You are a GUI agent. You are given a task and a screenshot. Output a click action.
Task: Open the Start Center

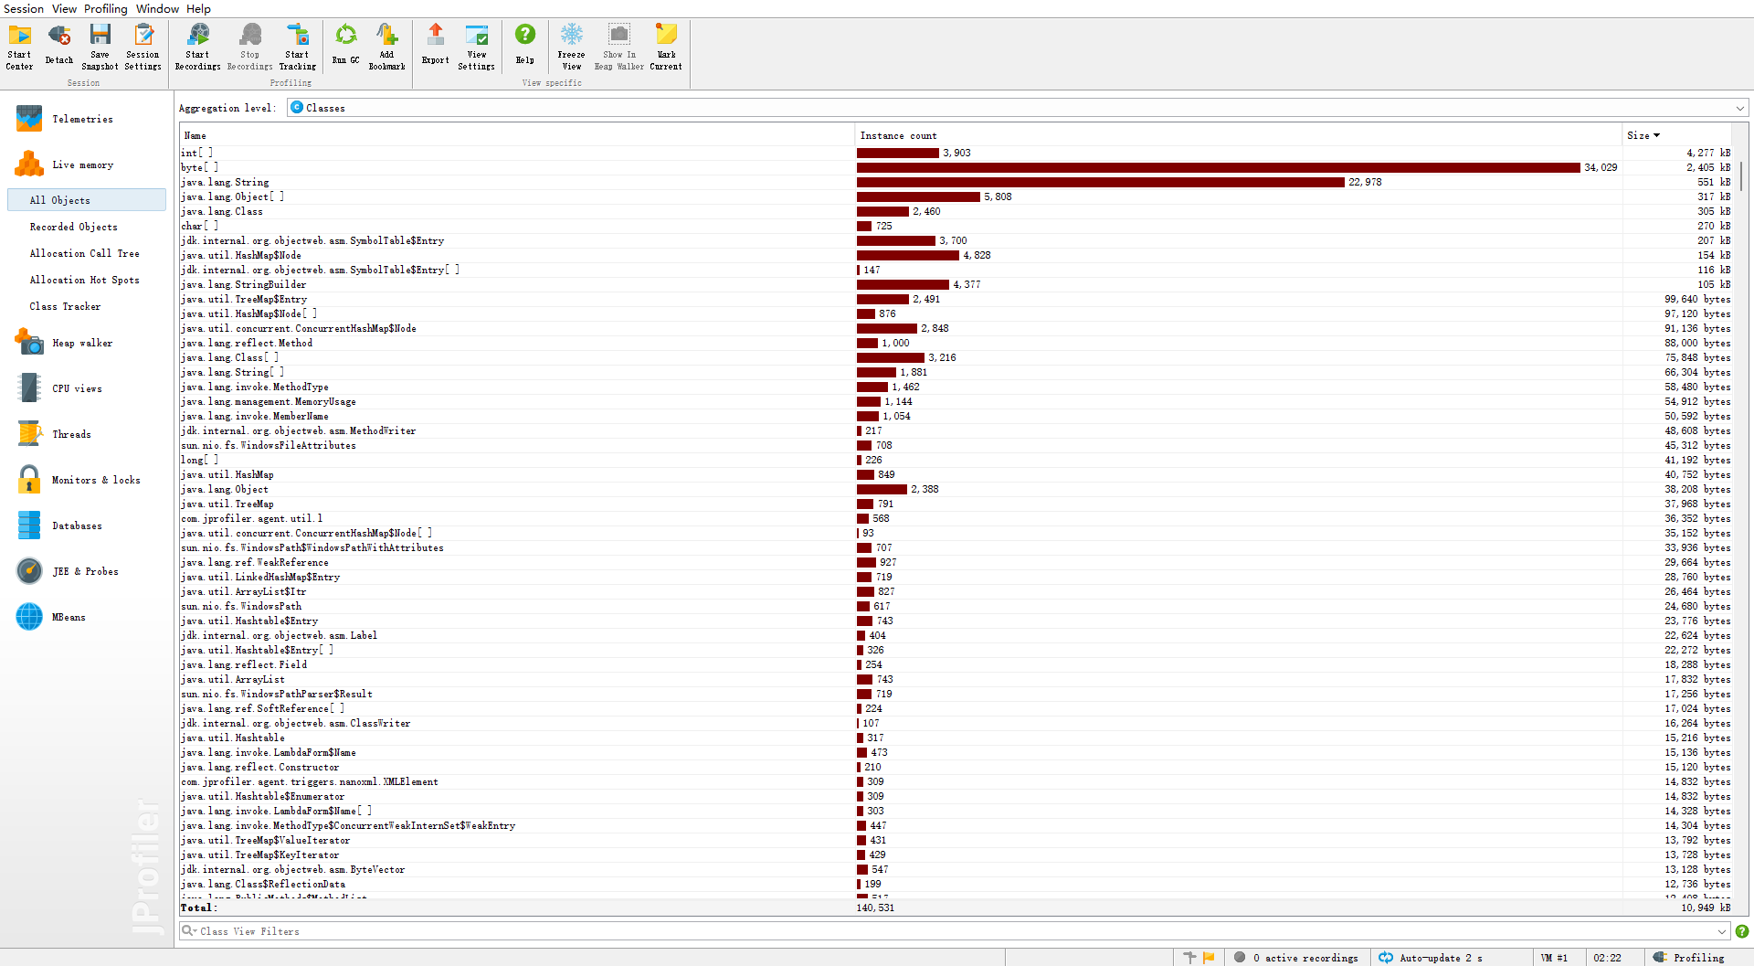coord(19,48)
